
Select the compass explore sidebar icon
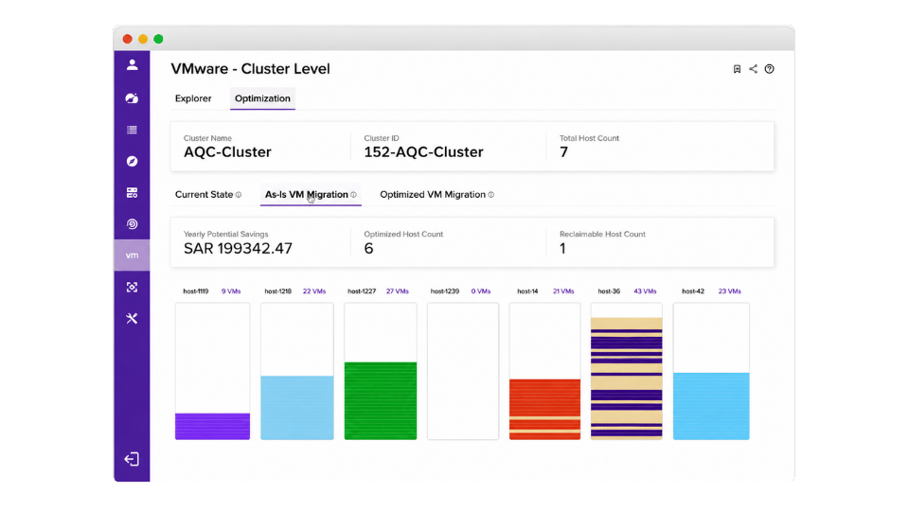coord(133,161)
